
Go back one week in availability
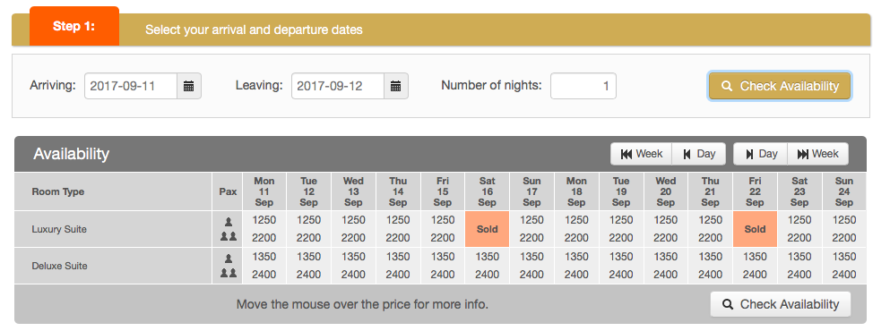point(642,154)
